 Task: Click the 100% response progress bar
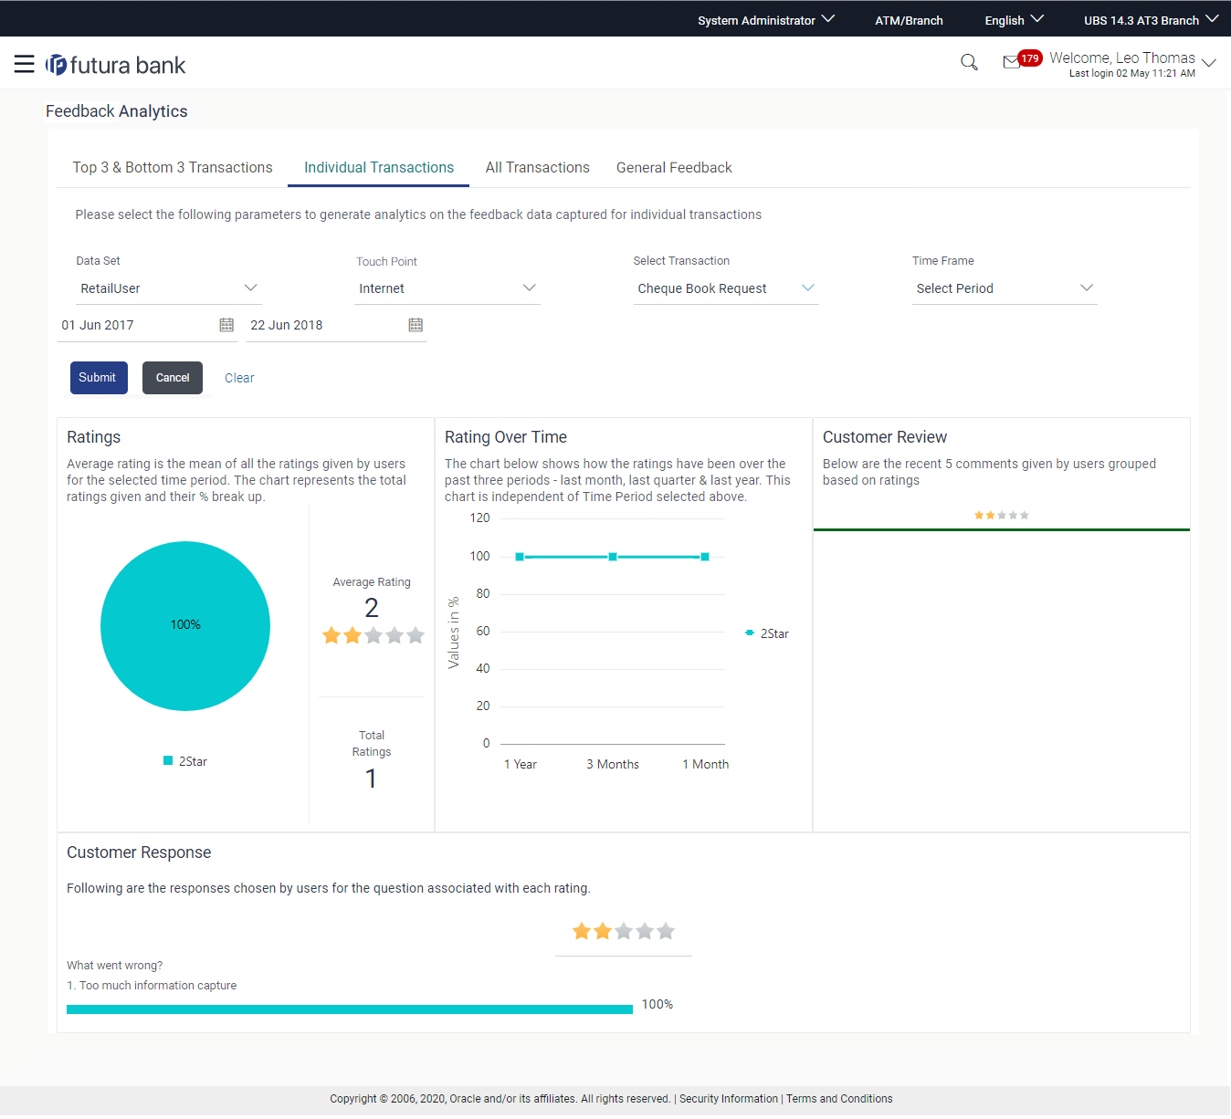(x=350, y=1009)
